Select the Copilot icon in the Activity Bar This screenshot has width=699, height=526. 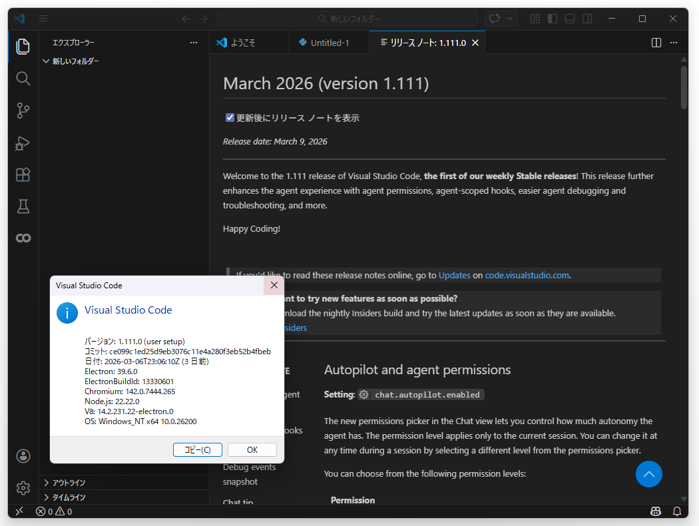pyautogui.click(x=23, y=238)
